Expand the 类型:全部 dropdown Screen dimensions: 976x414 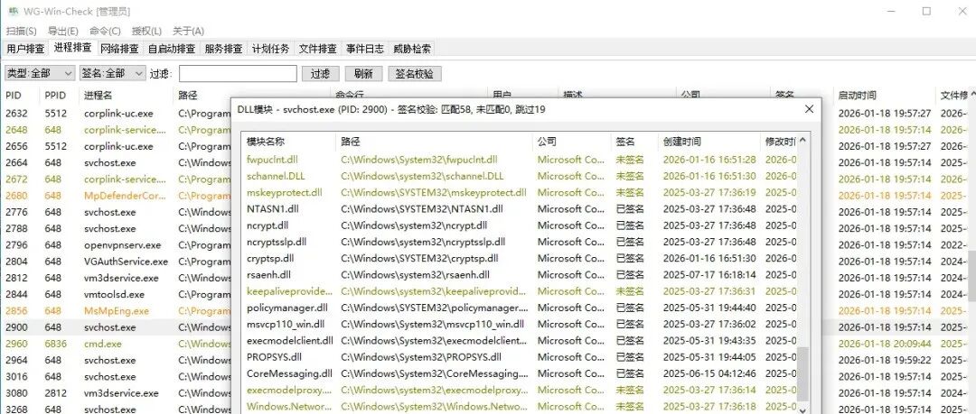pyautogui.click(x=39, y=73)
